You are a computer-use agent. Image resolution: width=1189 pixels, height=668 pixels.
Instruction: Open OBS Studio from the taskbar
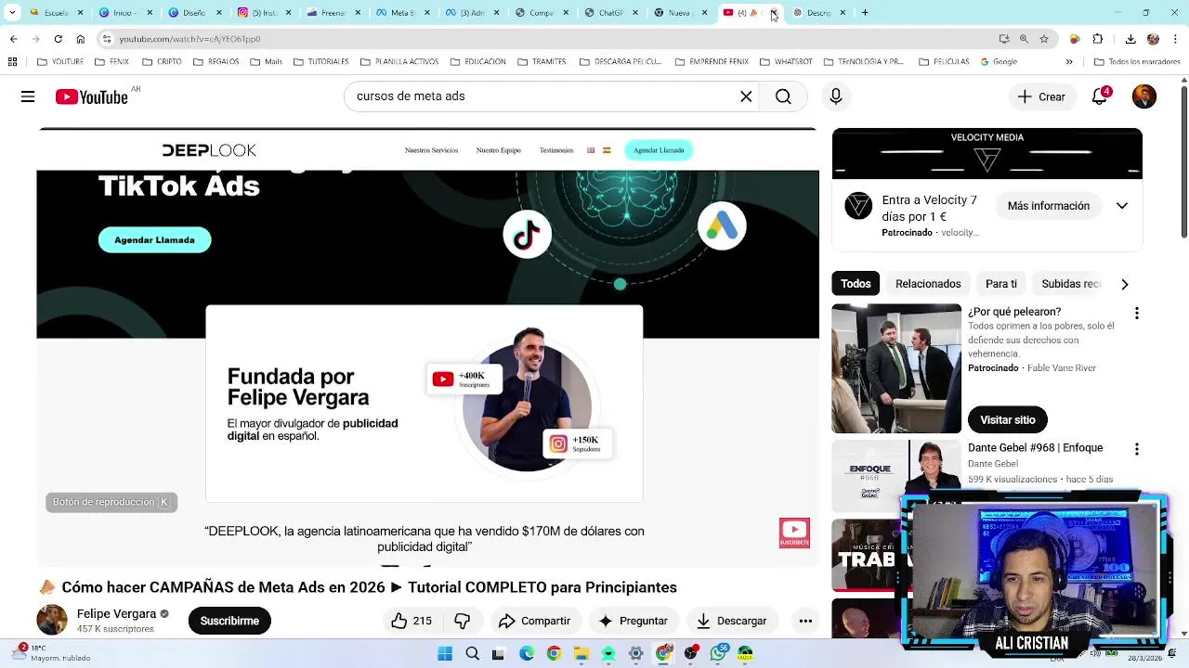691,654
